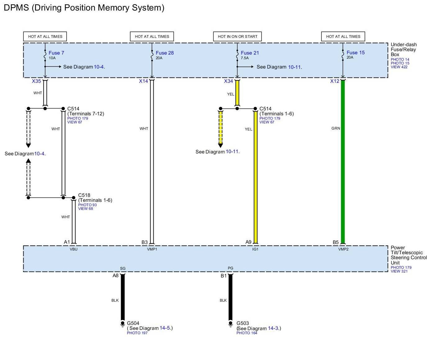View PHOTO 15 of the fuse box
Viewport: 429px width, 337px height.
click(x=400, y=63)
